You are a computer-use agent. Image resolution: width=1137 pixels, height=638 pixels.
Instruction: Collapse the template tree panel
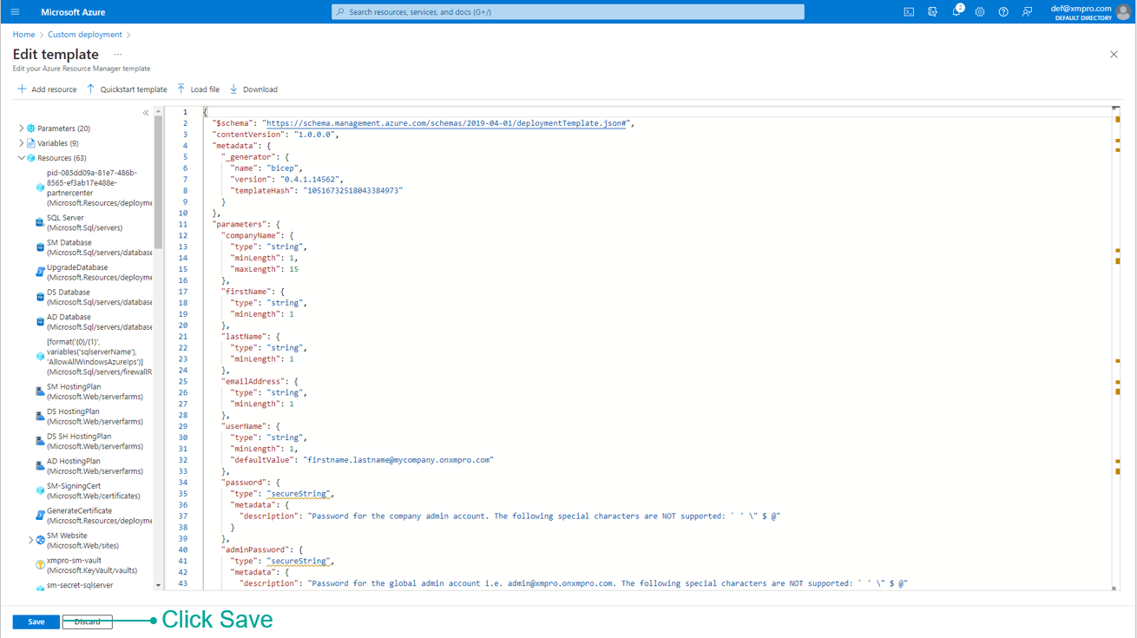pos(146,113)
